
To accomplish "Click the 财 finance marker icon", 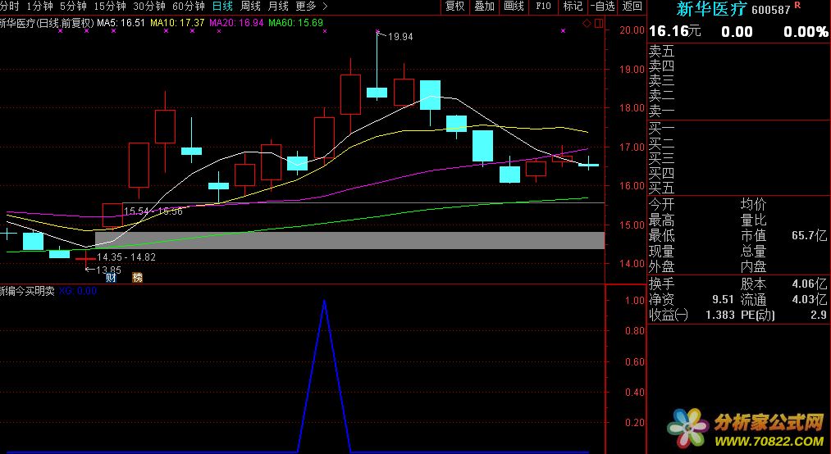I will tap(110, 277).
